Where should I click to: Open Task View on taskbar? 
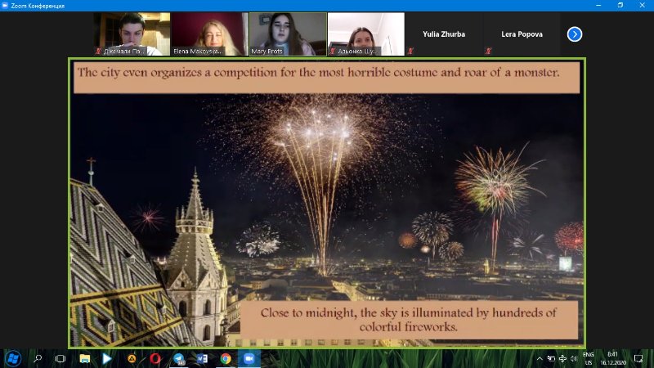[60, 358]
